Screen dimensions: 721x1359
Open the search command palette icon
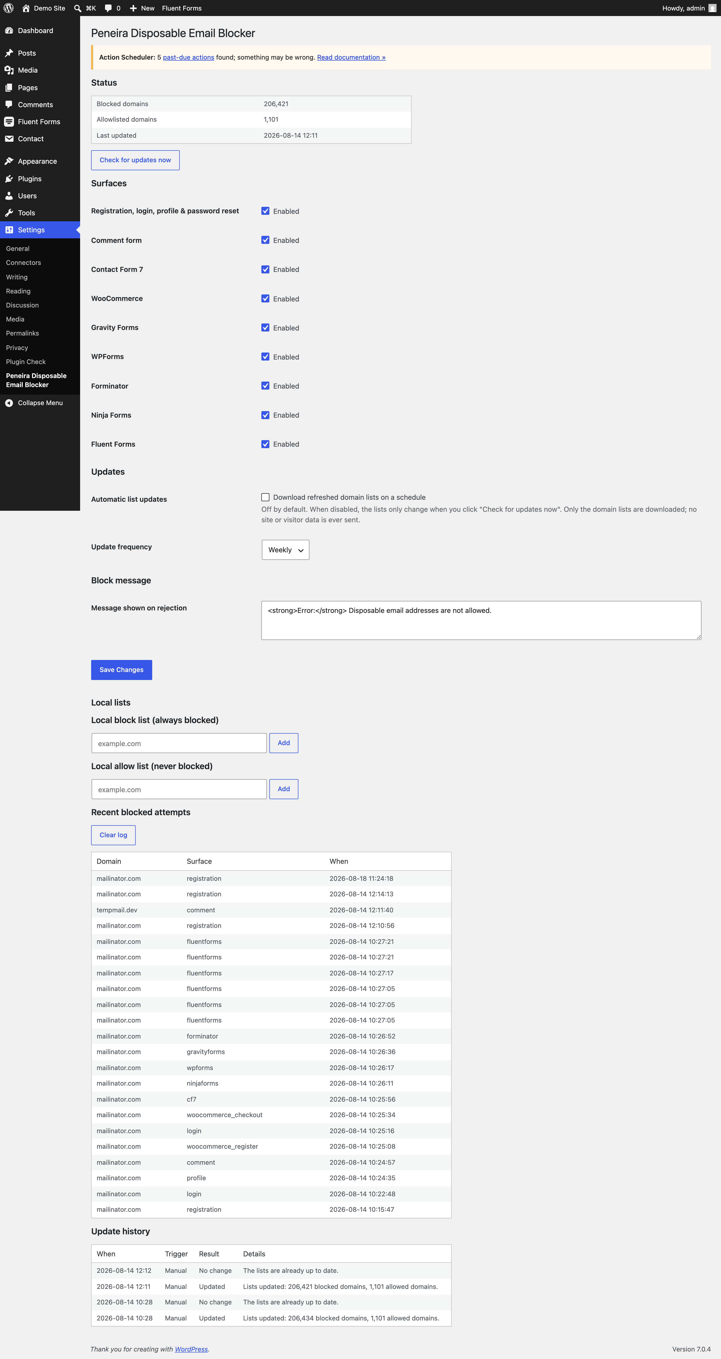coord(78,9)
